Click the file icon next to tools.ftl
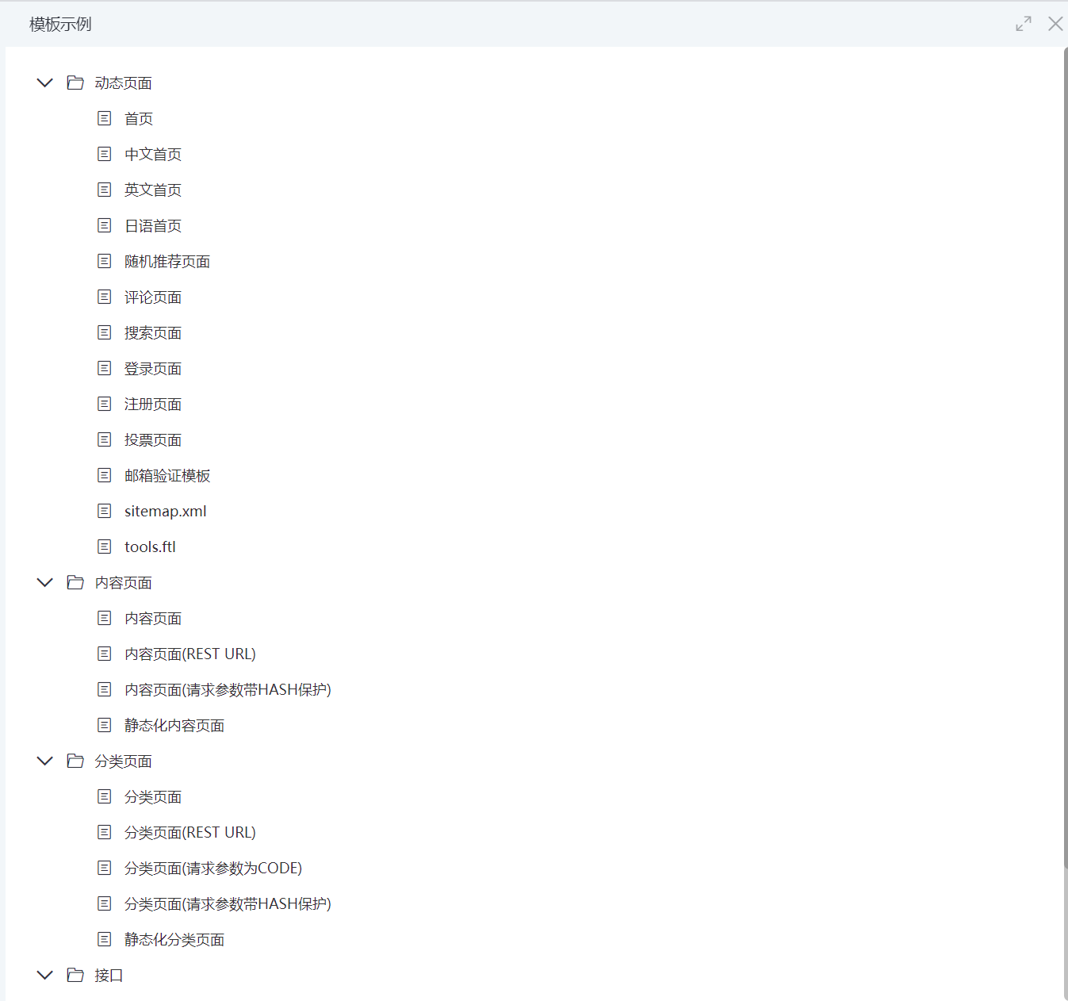The width and height of the screenshot is (1068, 1001). 104,547
